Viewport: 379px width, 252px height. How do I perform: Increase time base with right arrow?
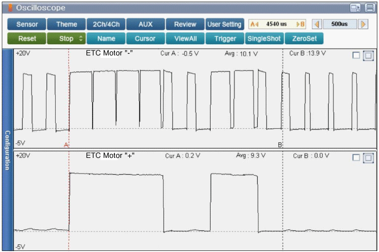point(363,24)
